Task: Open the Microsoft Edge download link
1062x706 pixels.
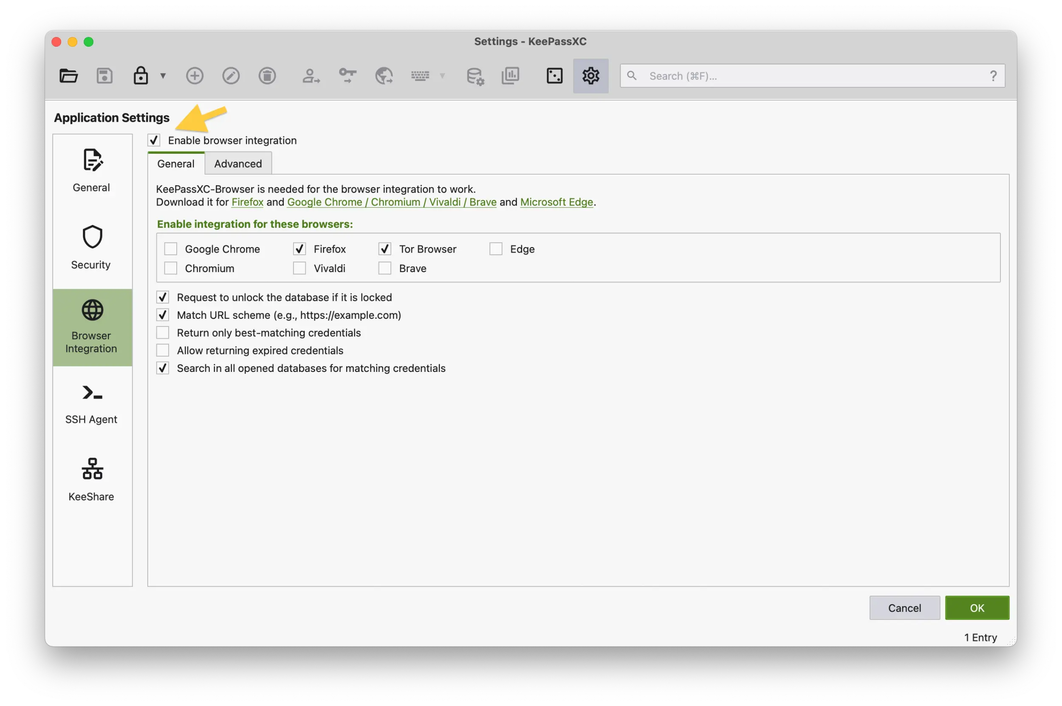Action: click(556, 202)
